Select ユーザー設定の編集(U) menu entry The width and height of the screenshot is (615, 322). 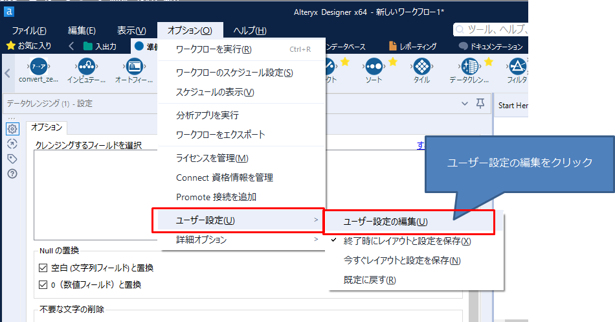tap(408, 222)
